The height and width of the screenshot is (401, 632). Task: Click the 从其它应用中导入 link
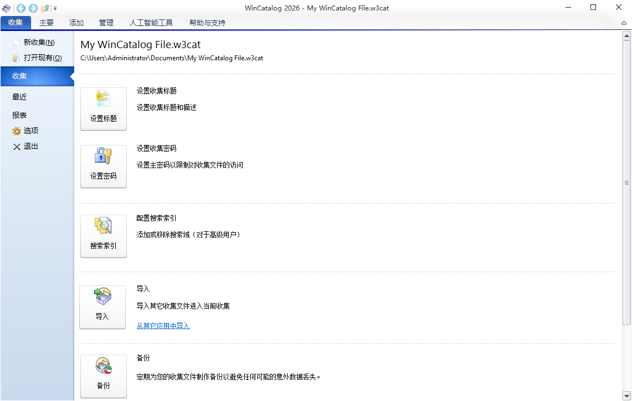click(163, 326)
